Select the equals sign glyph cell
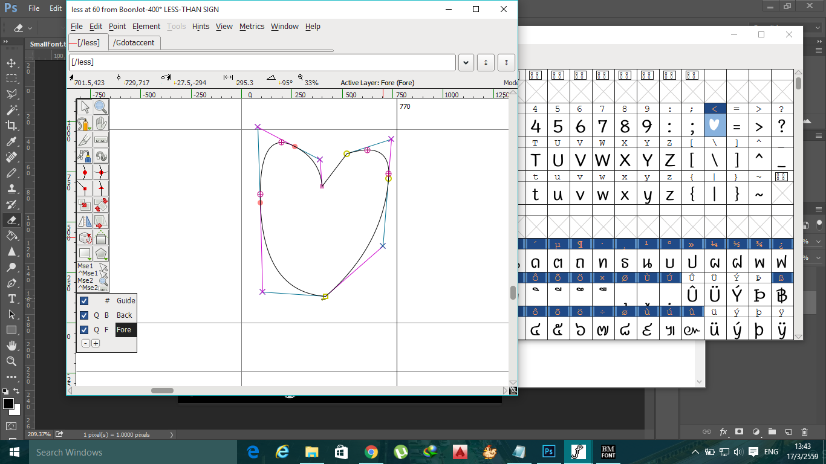Screen dimensions: 826x464 [x=737, y=127]
